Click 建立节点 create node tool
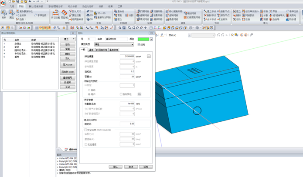Image resolution: width=303 pixels, height=177 pixels. point(210,11)
